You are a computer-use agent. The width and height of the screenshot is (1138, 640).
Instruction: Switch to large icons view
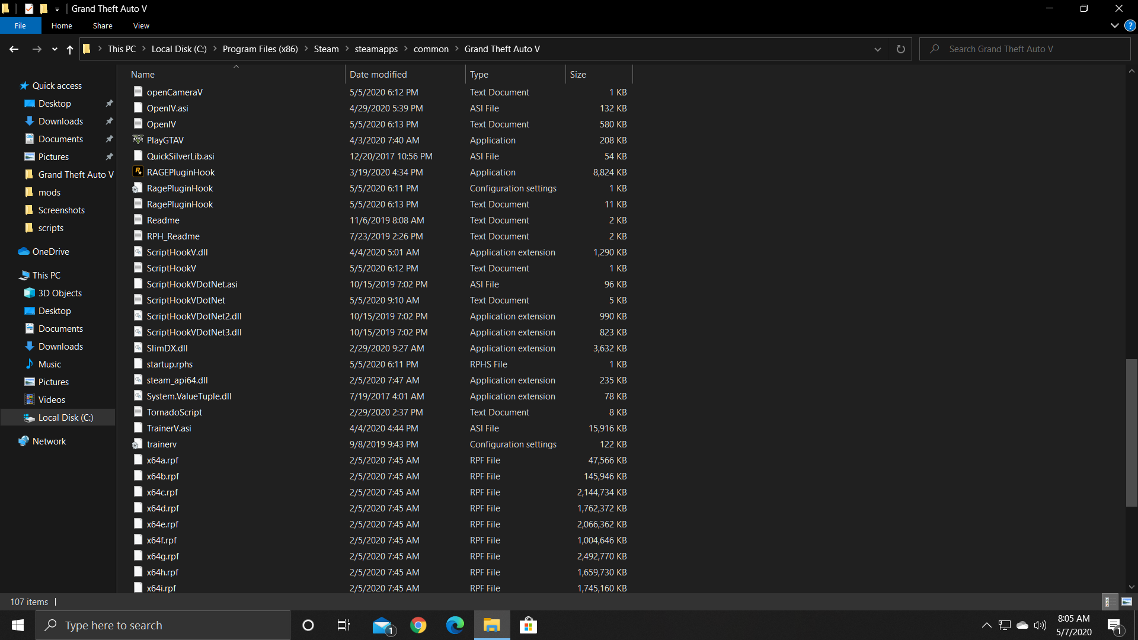pyautogui.click(x=1127, y=601)
